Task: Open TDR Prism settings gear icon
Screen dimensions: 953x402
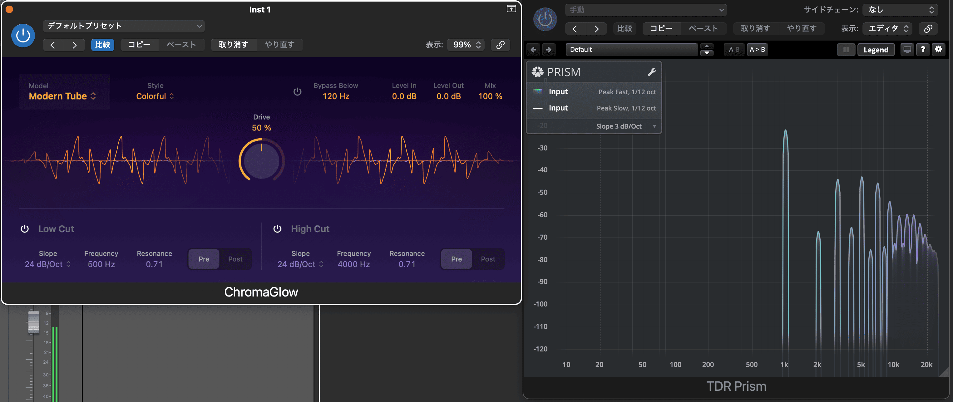Action: (x=939, y=50)
